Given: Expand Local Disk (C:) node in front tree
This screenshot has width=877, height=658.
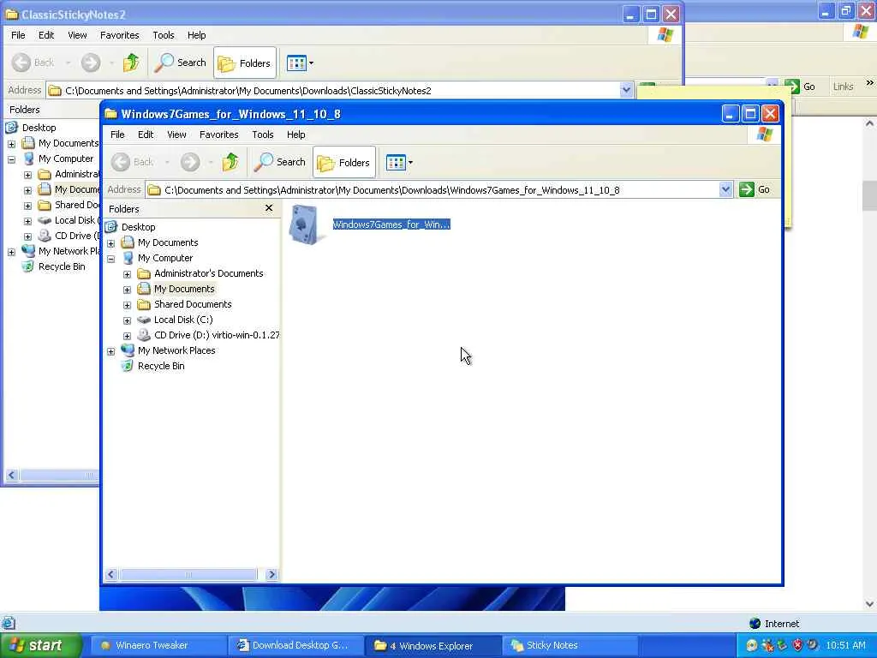Looking at the screenshot, I should [x=127, y=320].
